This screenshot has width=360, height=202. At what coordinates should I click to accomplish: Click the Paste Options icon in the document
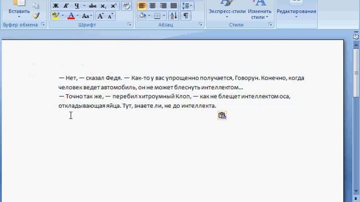[222, 115]
